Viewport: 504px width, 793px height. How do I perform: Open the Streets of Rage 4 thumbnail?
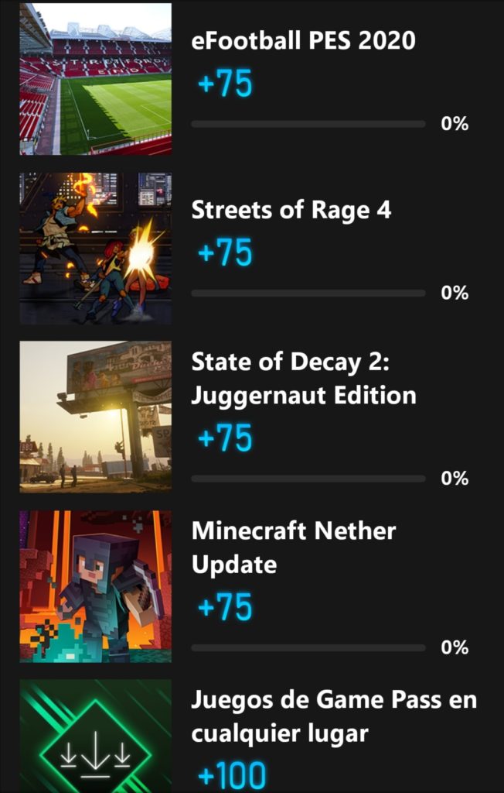click(95, 248)
